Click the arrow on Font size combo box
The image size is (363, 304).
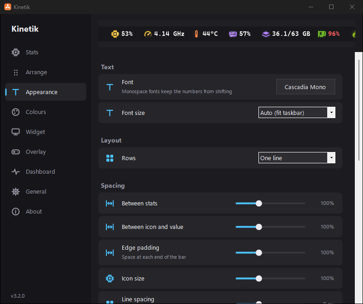coord(331,113)
